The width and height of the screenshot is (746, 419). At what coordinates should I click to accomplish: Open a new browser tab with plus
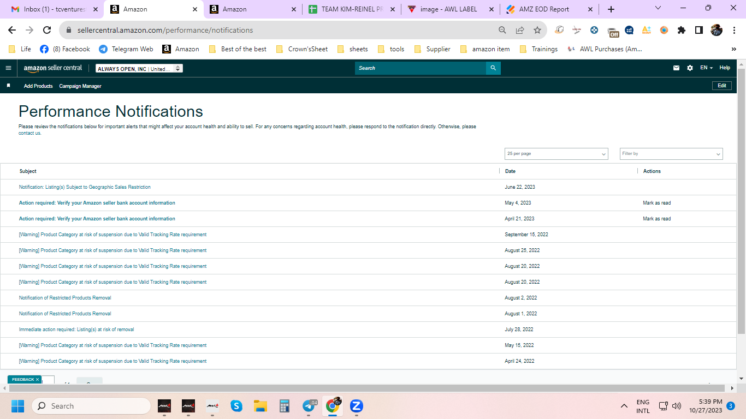tap(611, 9)
